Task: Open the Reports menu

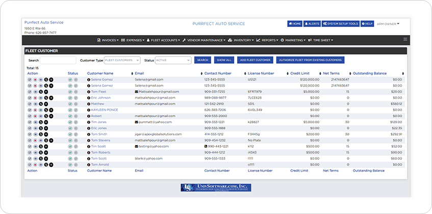Action: pos(267,40)
